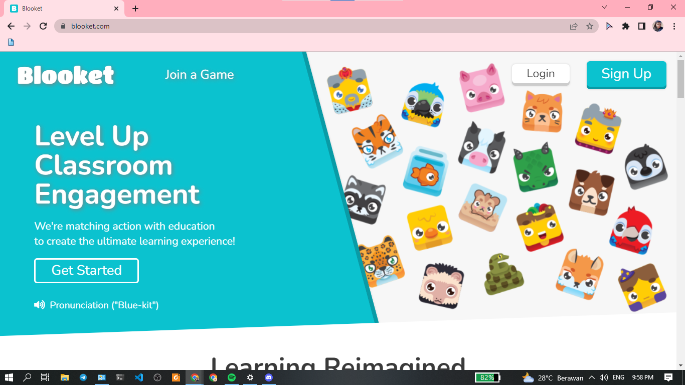This screenshot has height=385, width=685.
Task: Click the Login button
Action: [x=541, y=74]
